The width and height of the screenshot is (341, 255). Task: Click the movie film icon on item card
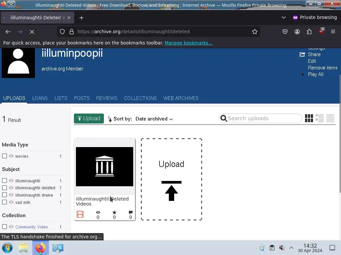coord(80,214)
